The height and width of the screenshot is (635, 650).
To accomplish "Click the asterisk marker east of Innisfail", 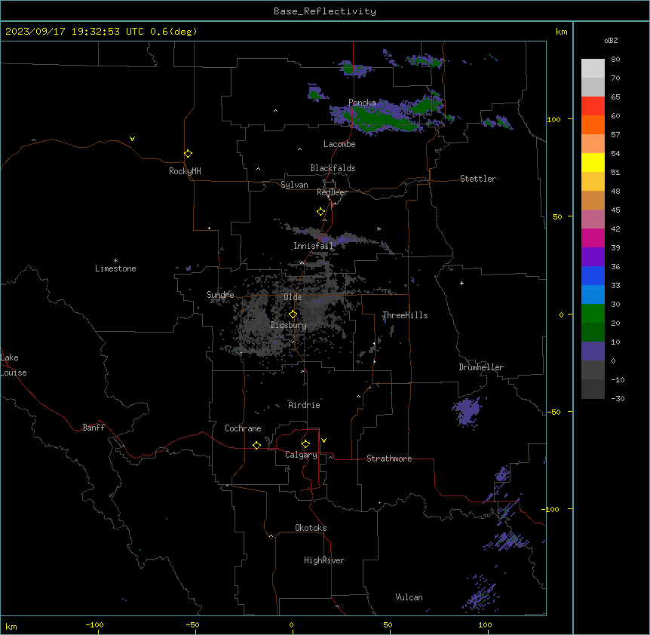I will 379,229.
